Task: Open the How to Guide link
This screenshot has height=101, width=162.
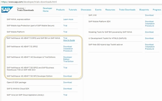Action: pos(69,40)
